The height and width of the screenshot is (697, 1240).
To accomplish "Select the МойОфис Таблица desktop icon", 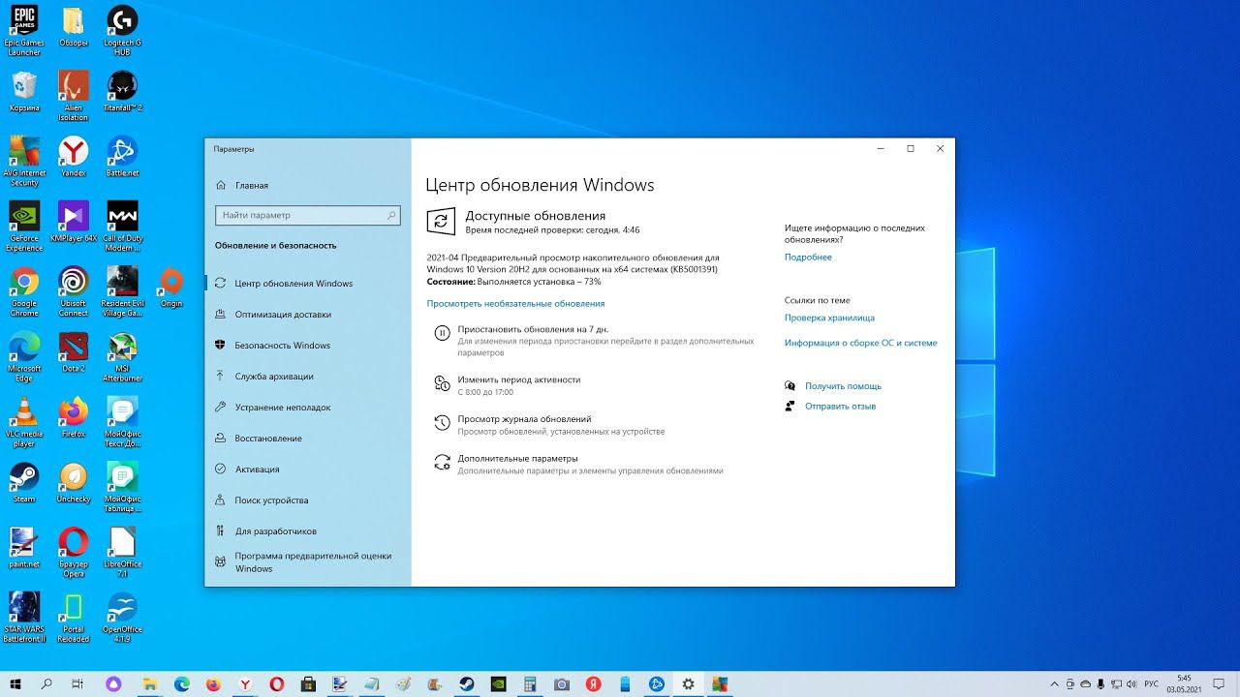I will coord(122,487).
